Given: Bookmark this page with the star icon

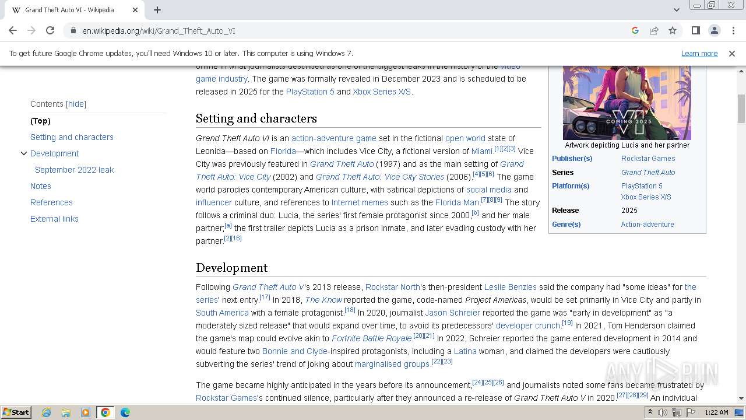Looking at the screenshot, I should [x=673, y=31].
